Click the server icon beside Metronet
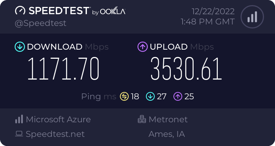This screenshot has width=275, height=146. pyautogui.click(x=142, y=119)
